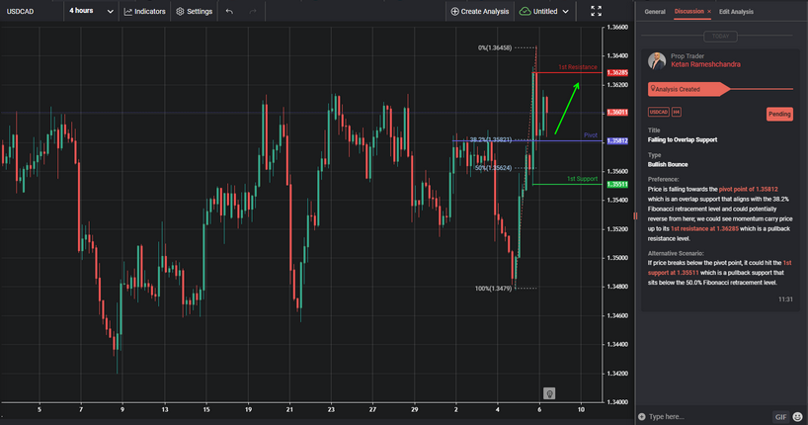
Task: Click the USDCAD symbol label
Action: (20, 11)
